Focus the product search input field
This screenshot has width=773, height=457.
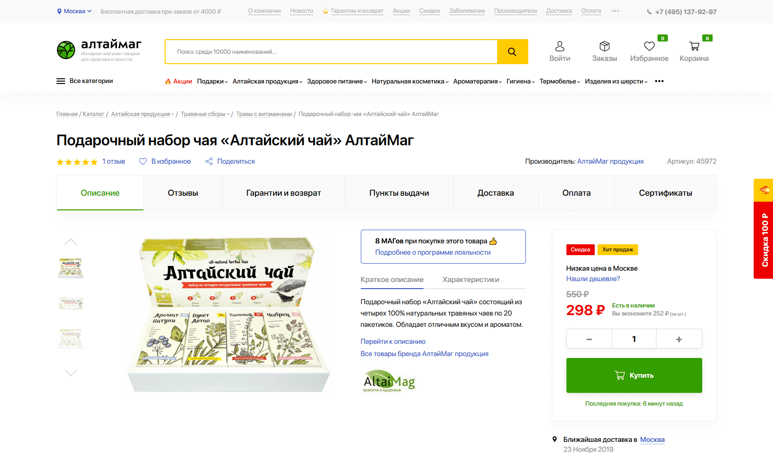tap(331, 52)
